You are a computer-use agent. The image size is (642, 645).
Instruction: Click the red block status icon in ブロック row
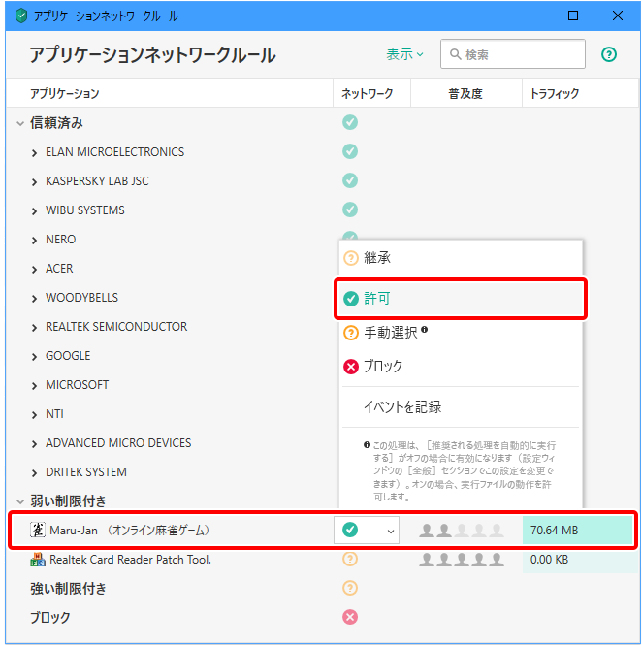click(x=350, y=617)
